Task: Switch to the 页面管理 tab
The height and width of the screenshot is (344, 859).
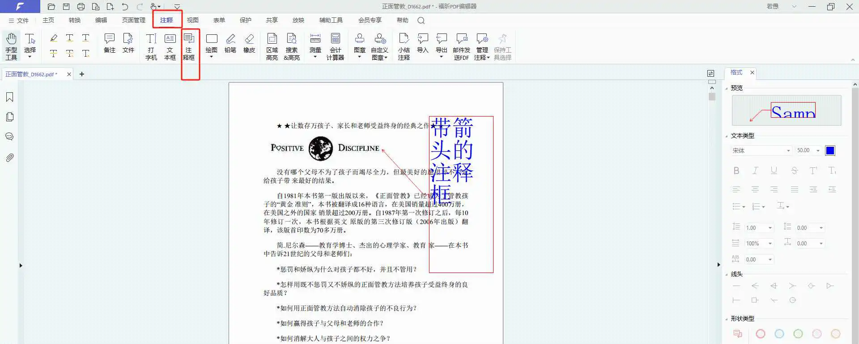Action: 134,21
